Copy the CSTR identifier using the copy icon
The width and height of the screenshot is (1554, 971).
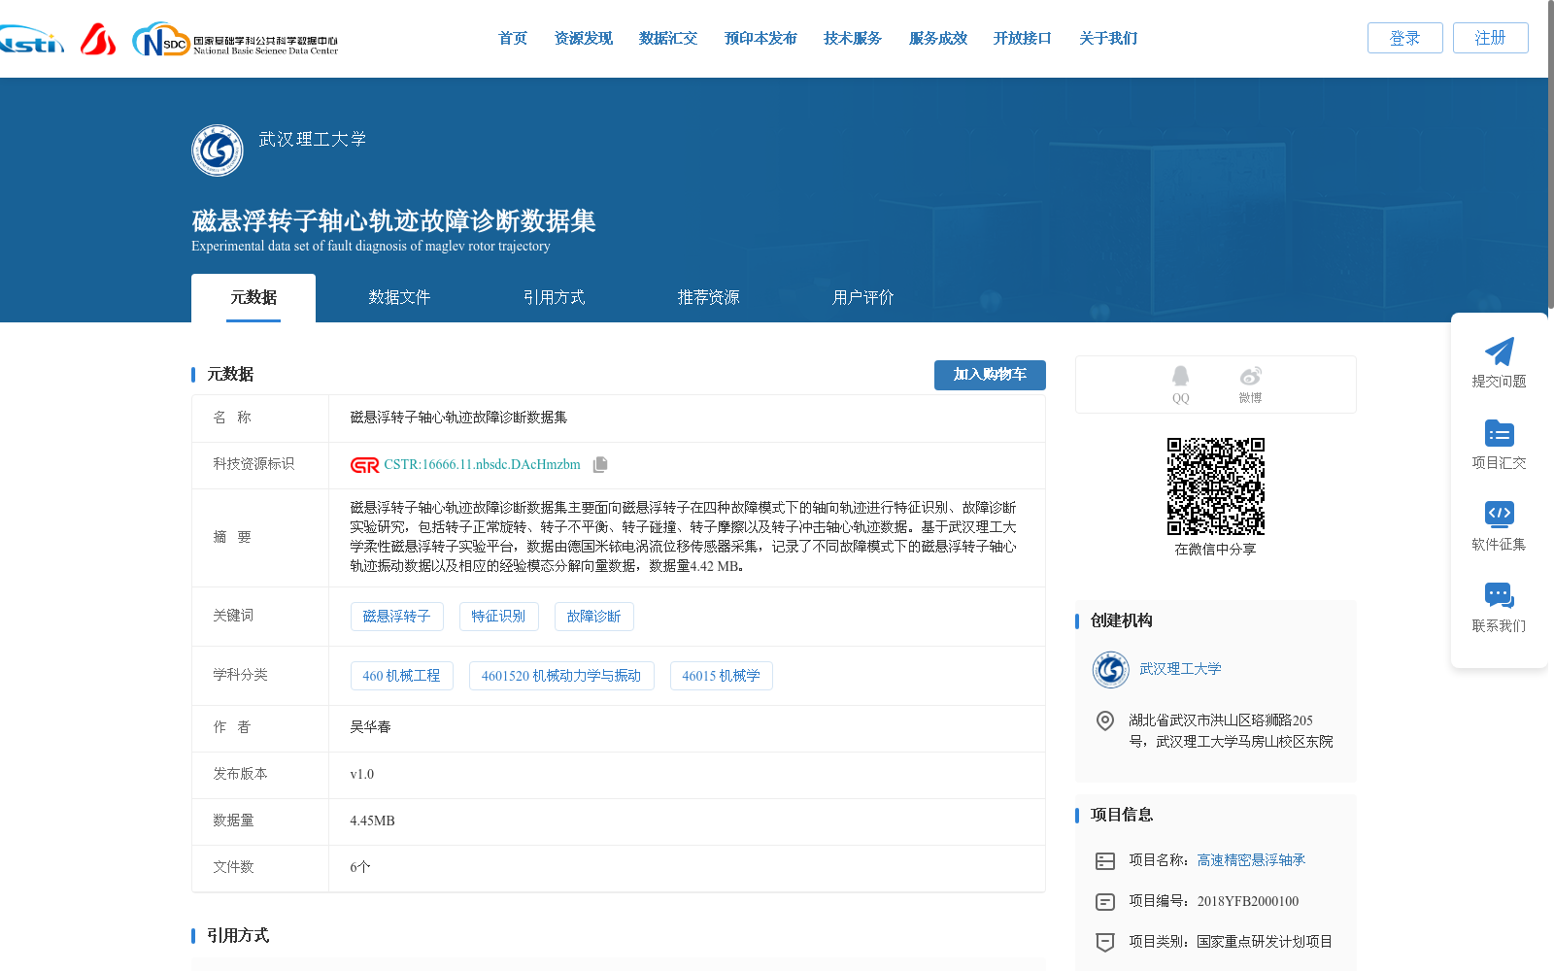600,464
